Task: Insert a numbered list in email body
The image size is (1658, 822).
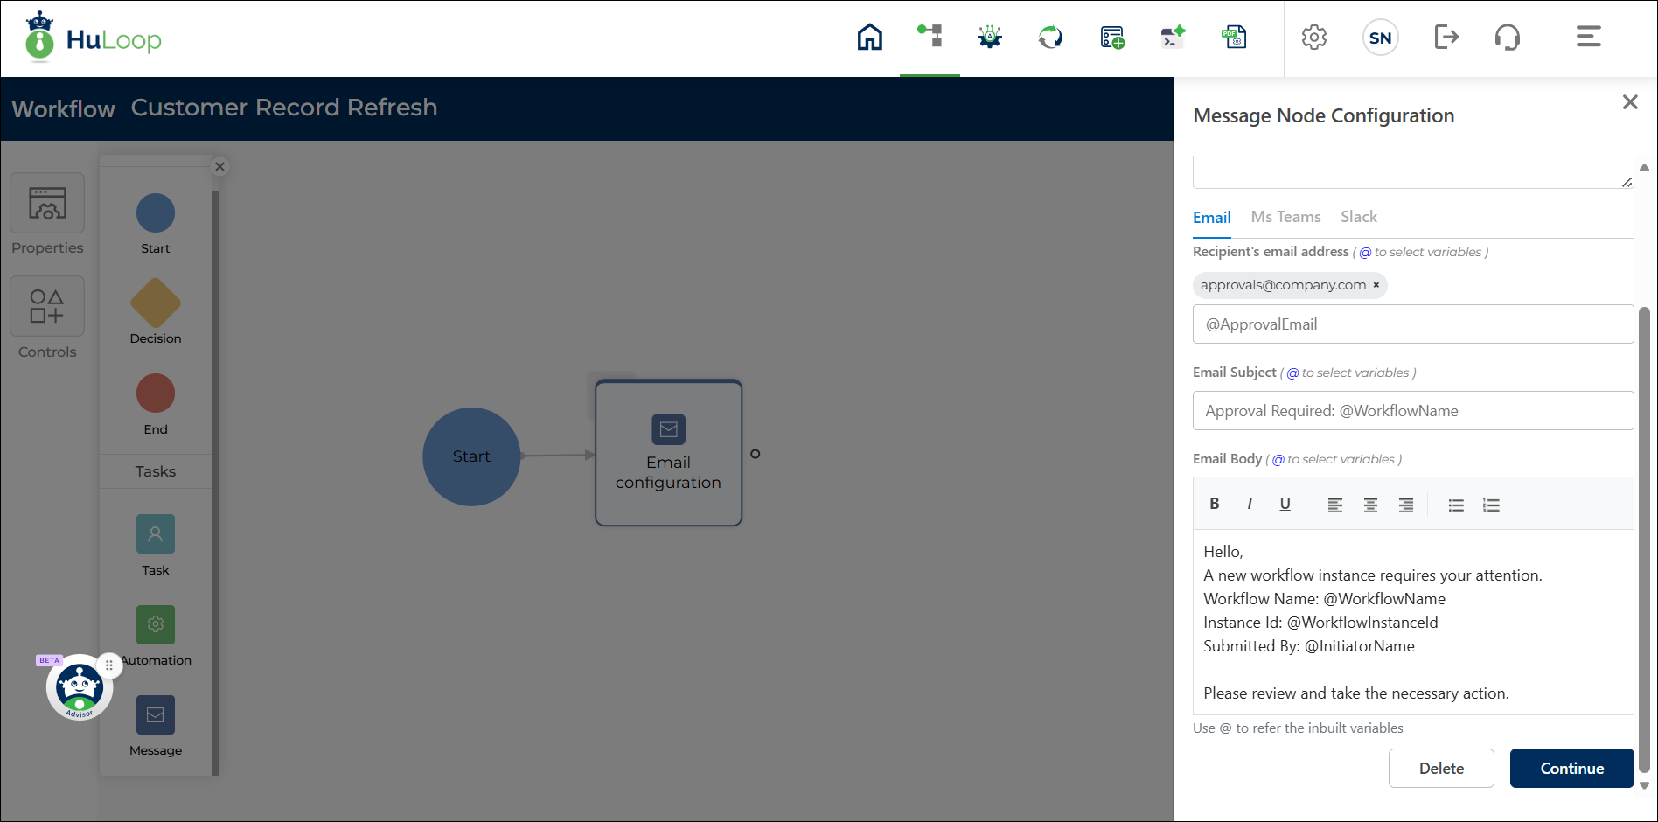Action: [x=1491, y=505]
